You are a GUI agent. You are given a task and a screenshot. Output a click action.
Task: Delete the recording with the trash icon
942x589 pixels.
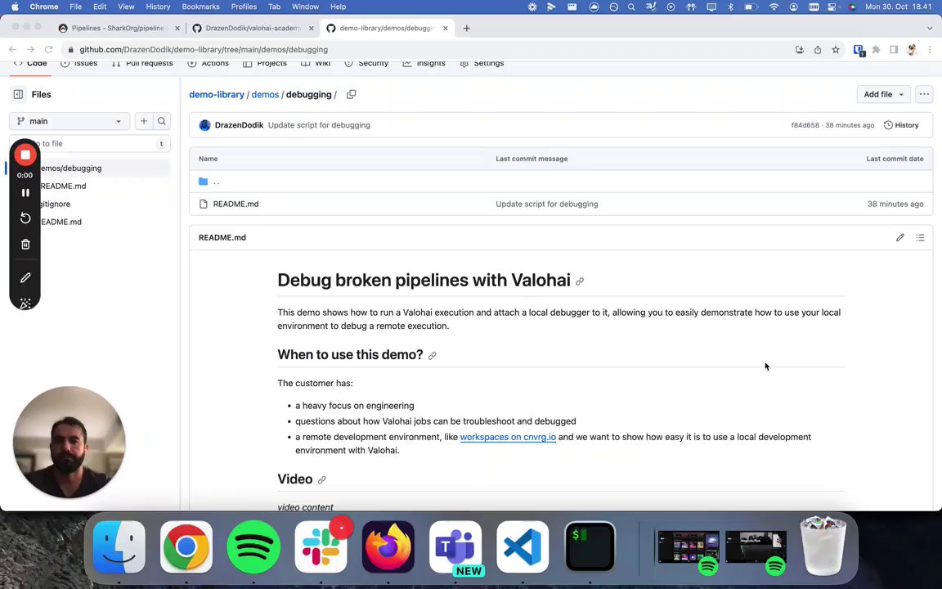[x=25, y=244]
